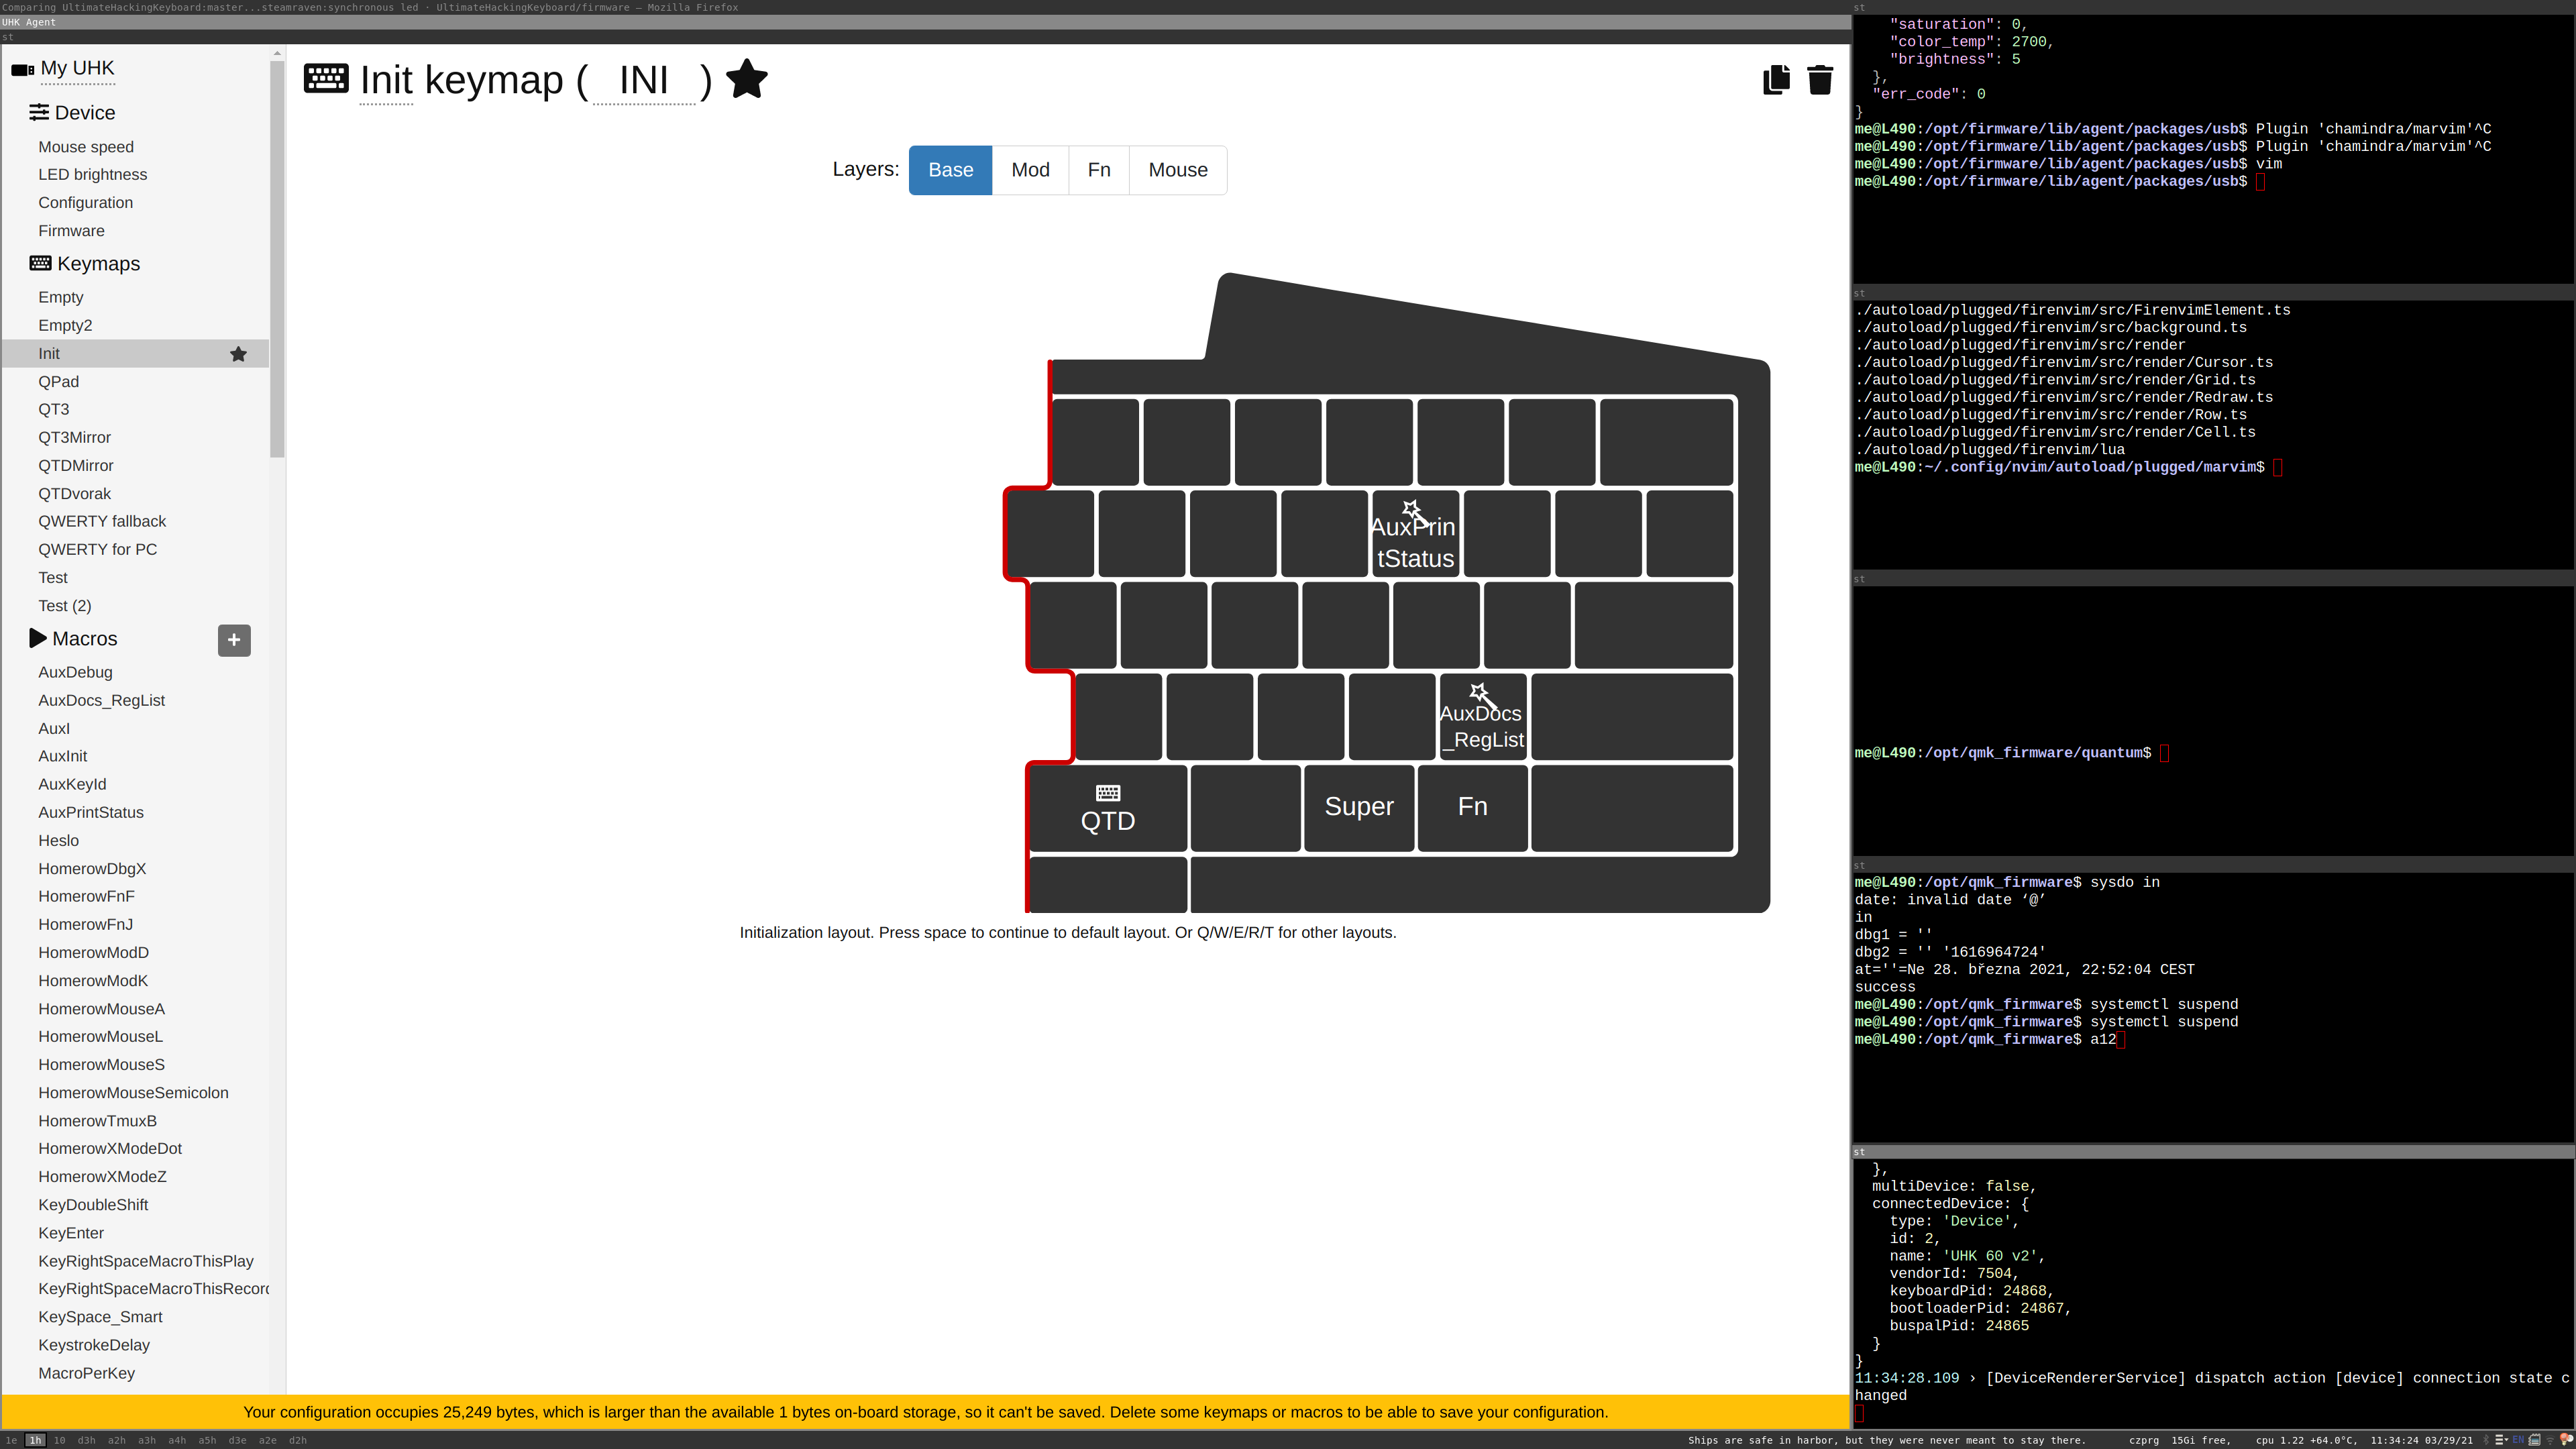Click the keyboard icon before 'Init keymap' title

pos(326,78)
